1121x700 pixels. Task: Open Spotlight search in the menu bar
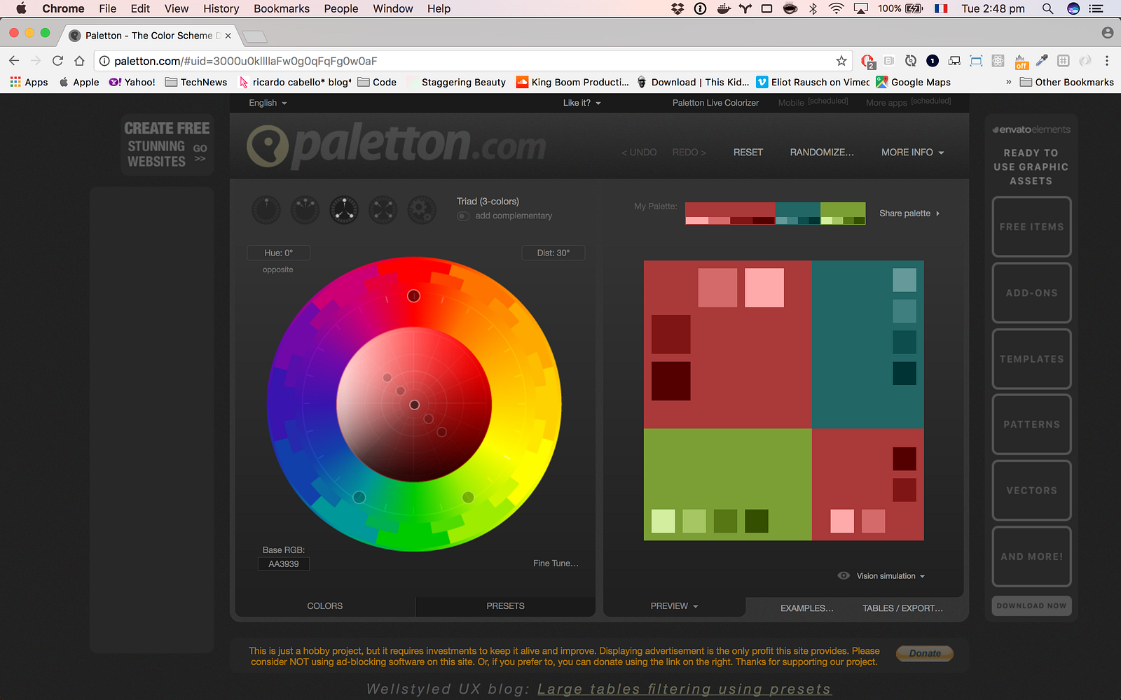[1047, 8]
